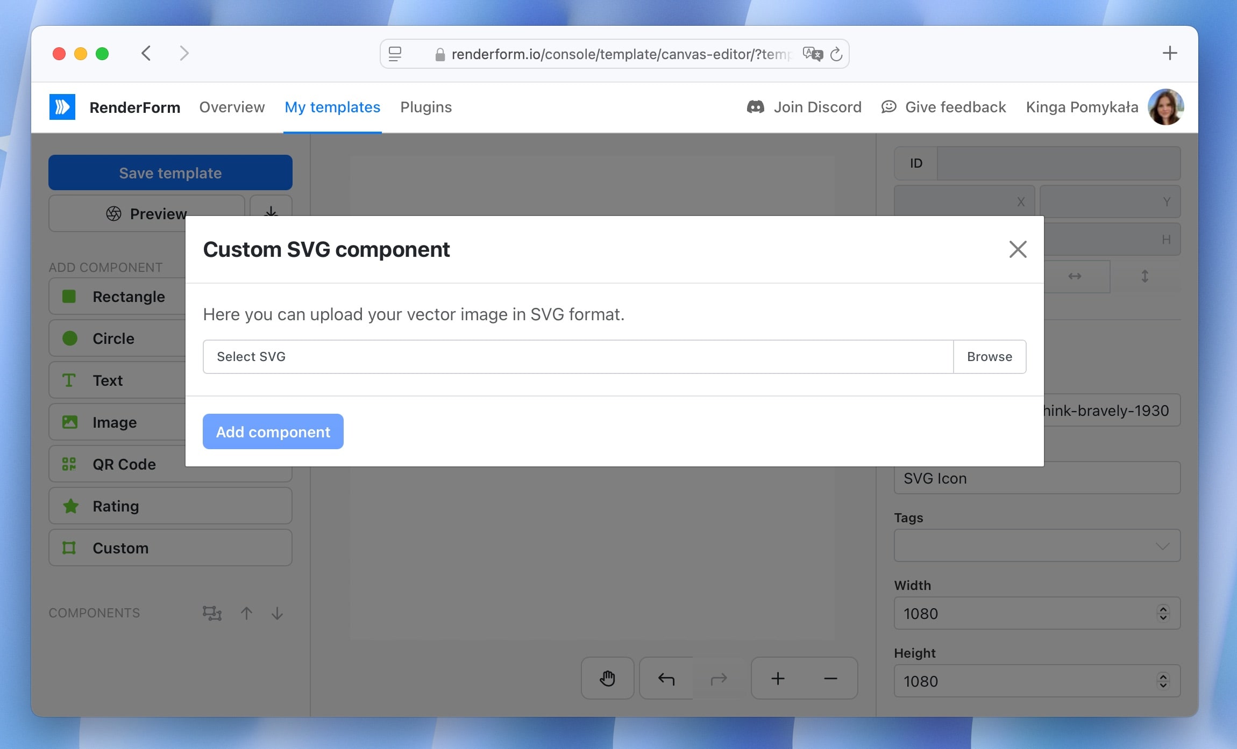The image size is (1237, 749).
Task: Click Browse to choose an SVG file
Action: click(x=990, y=357)
